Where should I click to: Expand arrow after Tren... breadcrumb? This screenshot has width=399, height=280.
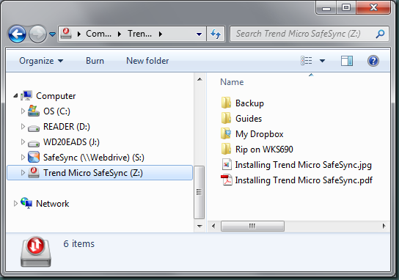pos(161,34)
